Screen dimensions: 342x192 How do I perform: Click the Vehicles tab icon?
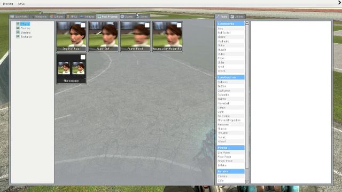(x=82, y=17)
